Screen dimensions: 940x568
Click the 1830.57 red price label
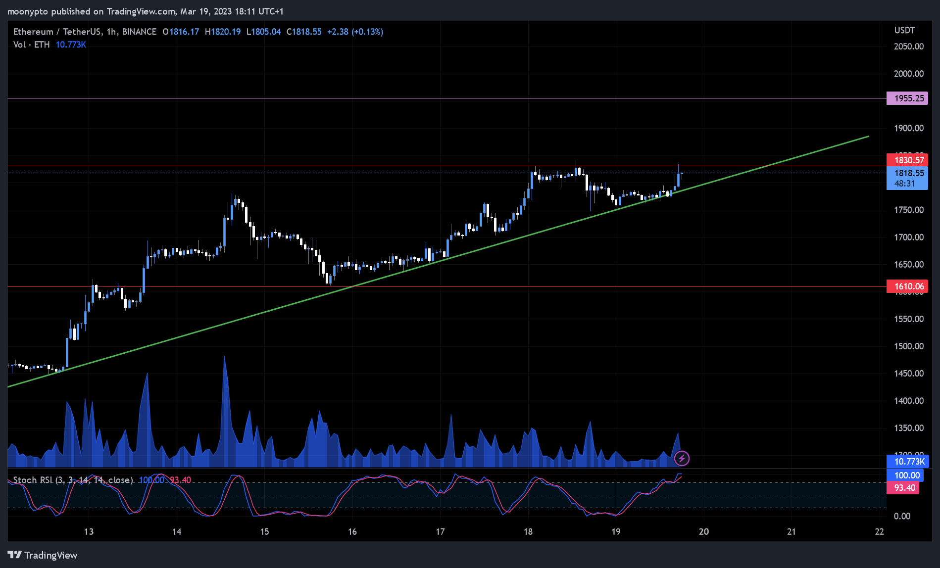point(907,160)
